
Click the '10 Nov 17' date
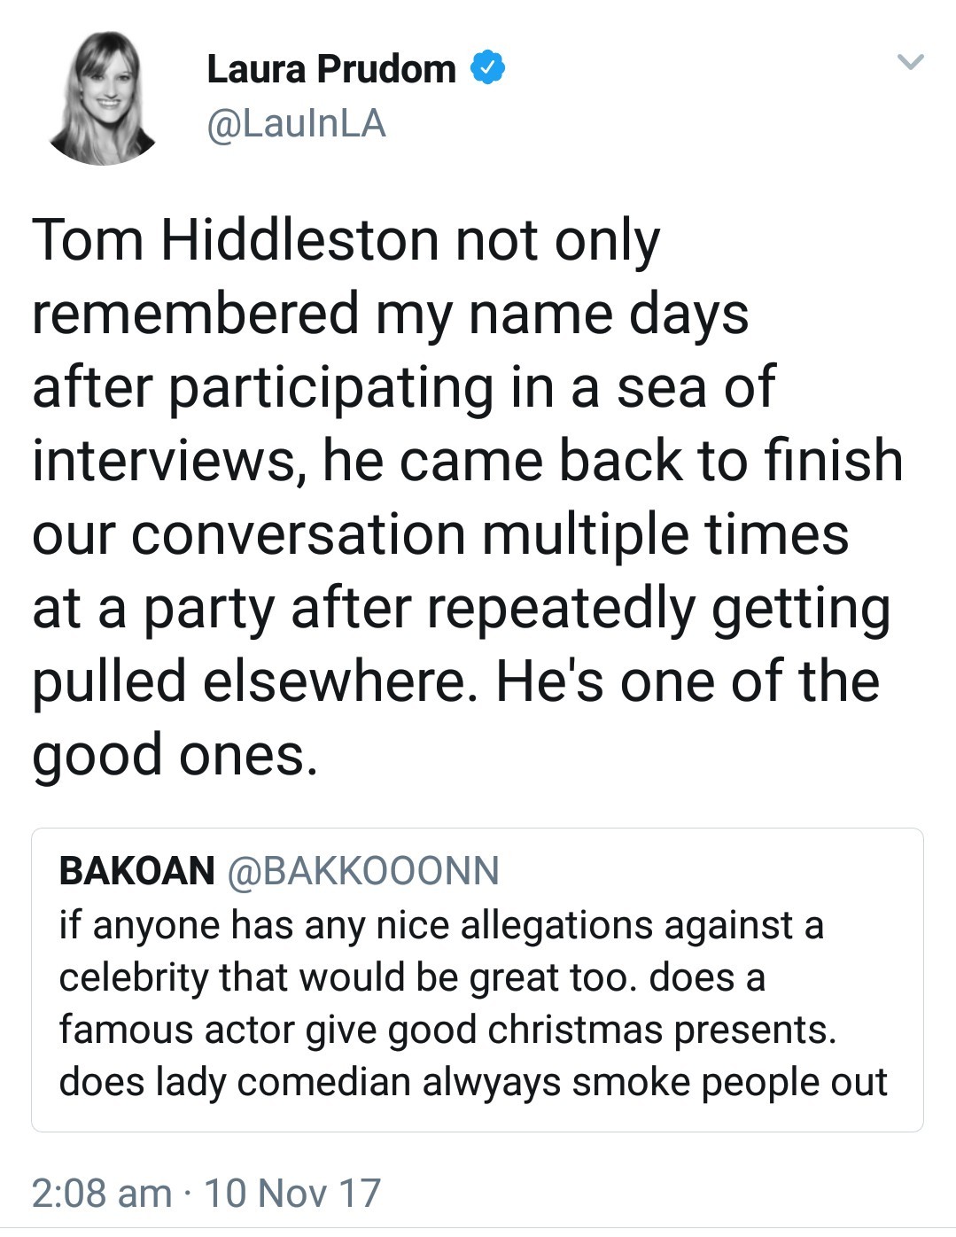292,1193
